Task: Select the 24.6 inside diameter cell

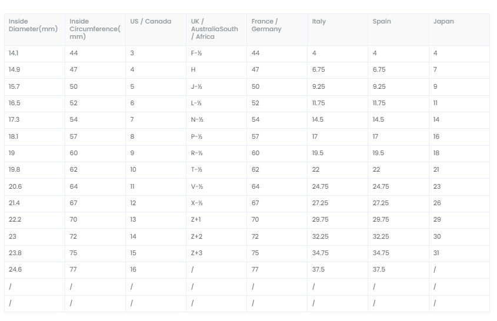Action: [15, 270]
